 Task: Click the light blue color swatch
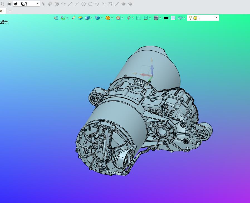pyautogui.click(x=173, y=18)
